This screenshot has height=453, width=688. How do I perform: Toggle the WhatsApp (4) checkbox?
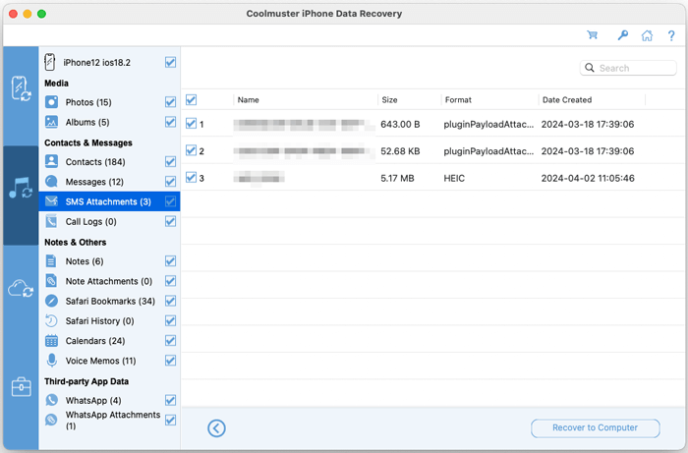(x=171, y=400)
